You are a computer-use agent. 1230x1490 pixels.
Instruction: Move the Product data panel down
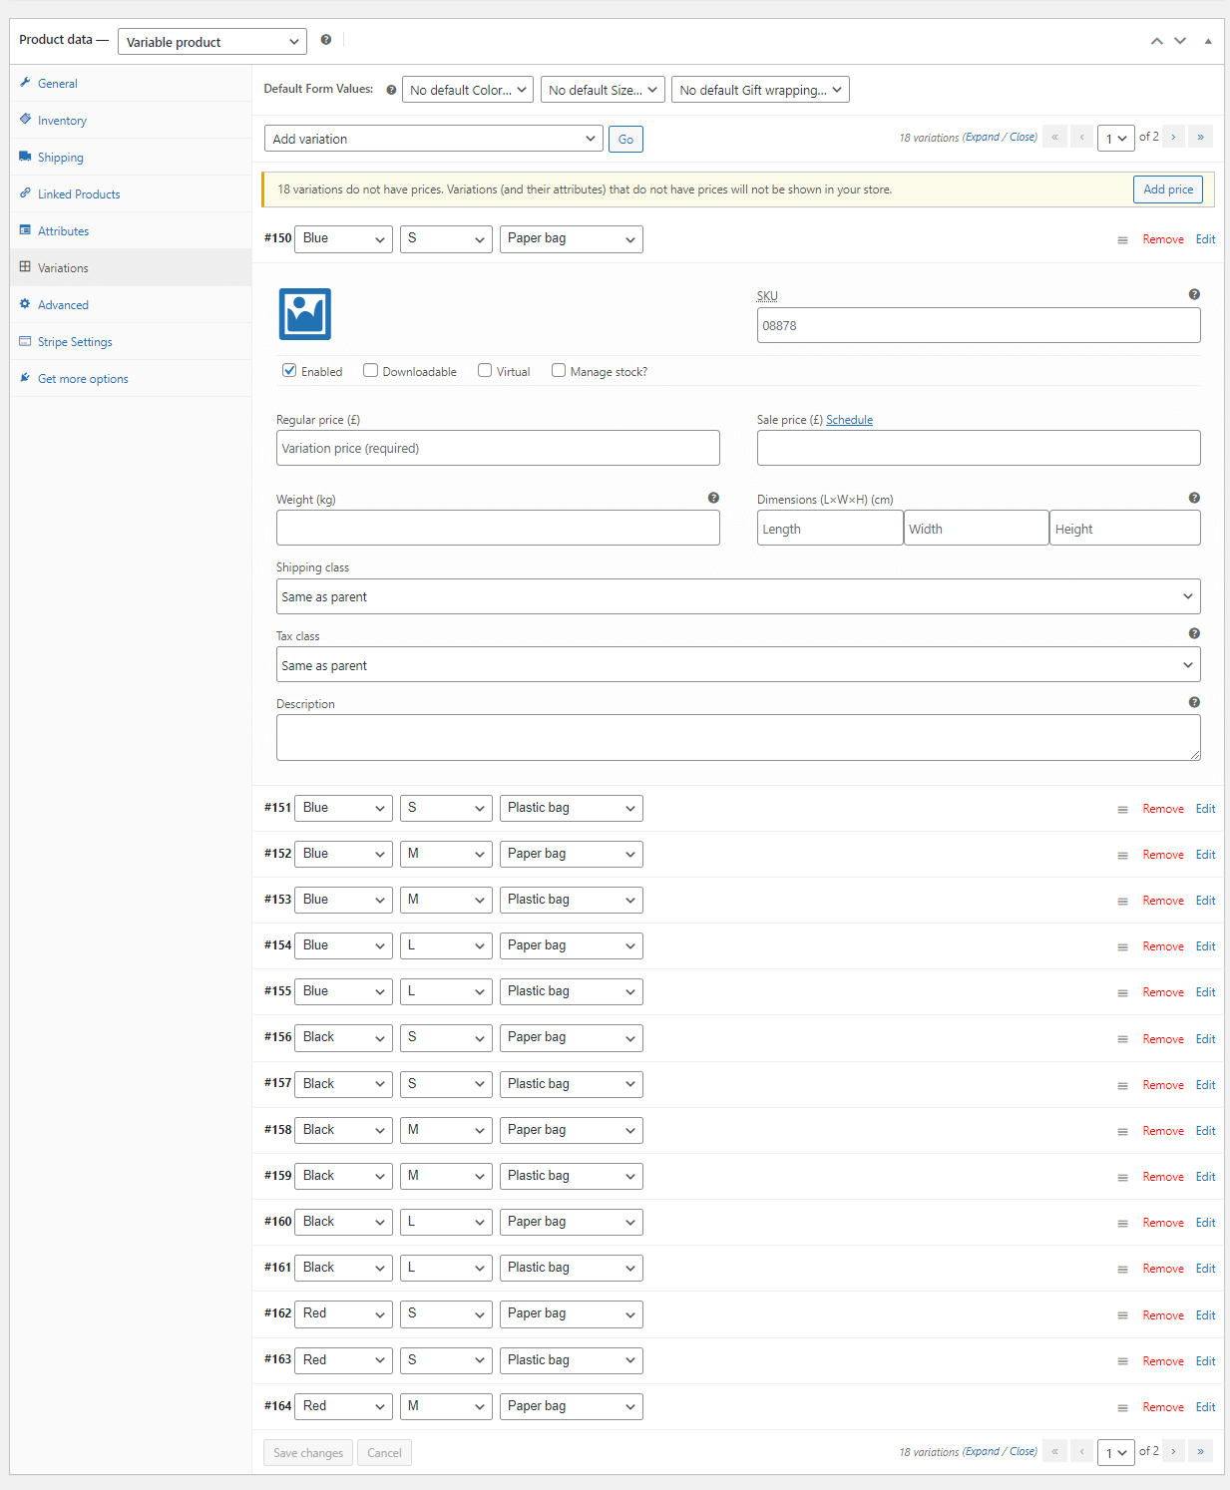[x=1180, y=41]
